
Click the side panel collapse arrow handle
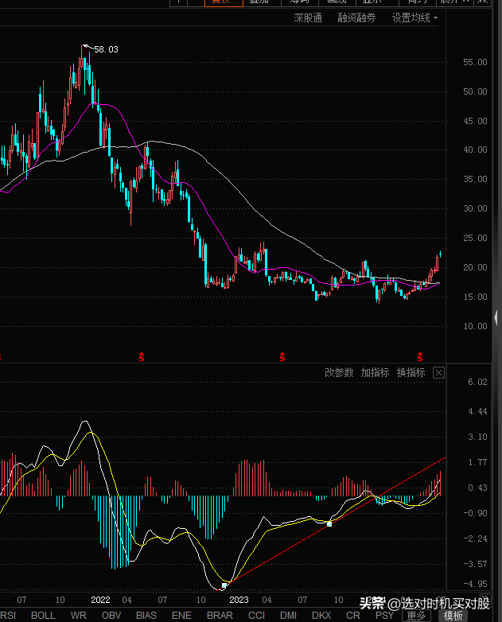coord(496,317)
